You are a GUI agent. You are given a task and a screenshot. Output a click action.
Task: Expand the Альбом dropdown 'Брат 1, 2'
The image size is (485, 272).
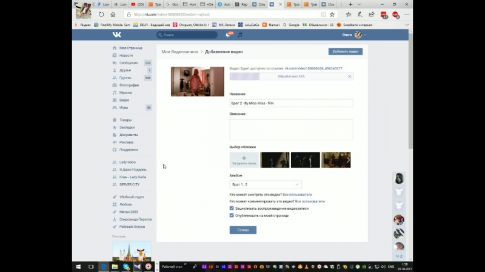tap(266, 184)
